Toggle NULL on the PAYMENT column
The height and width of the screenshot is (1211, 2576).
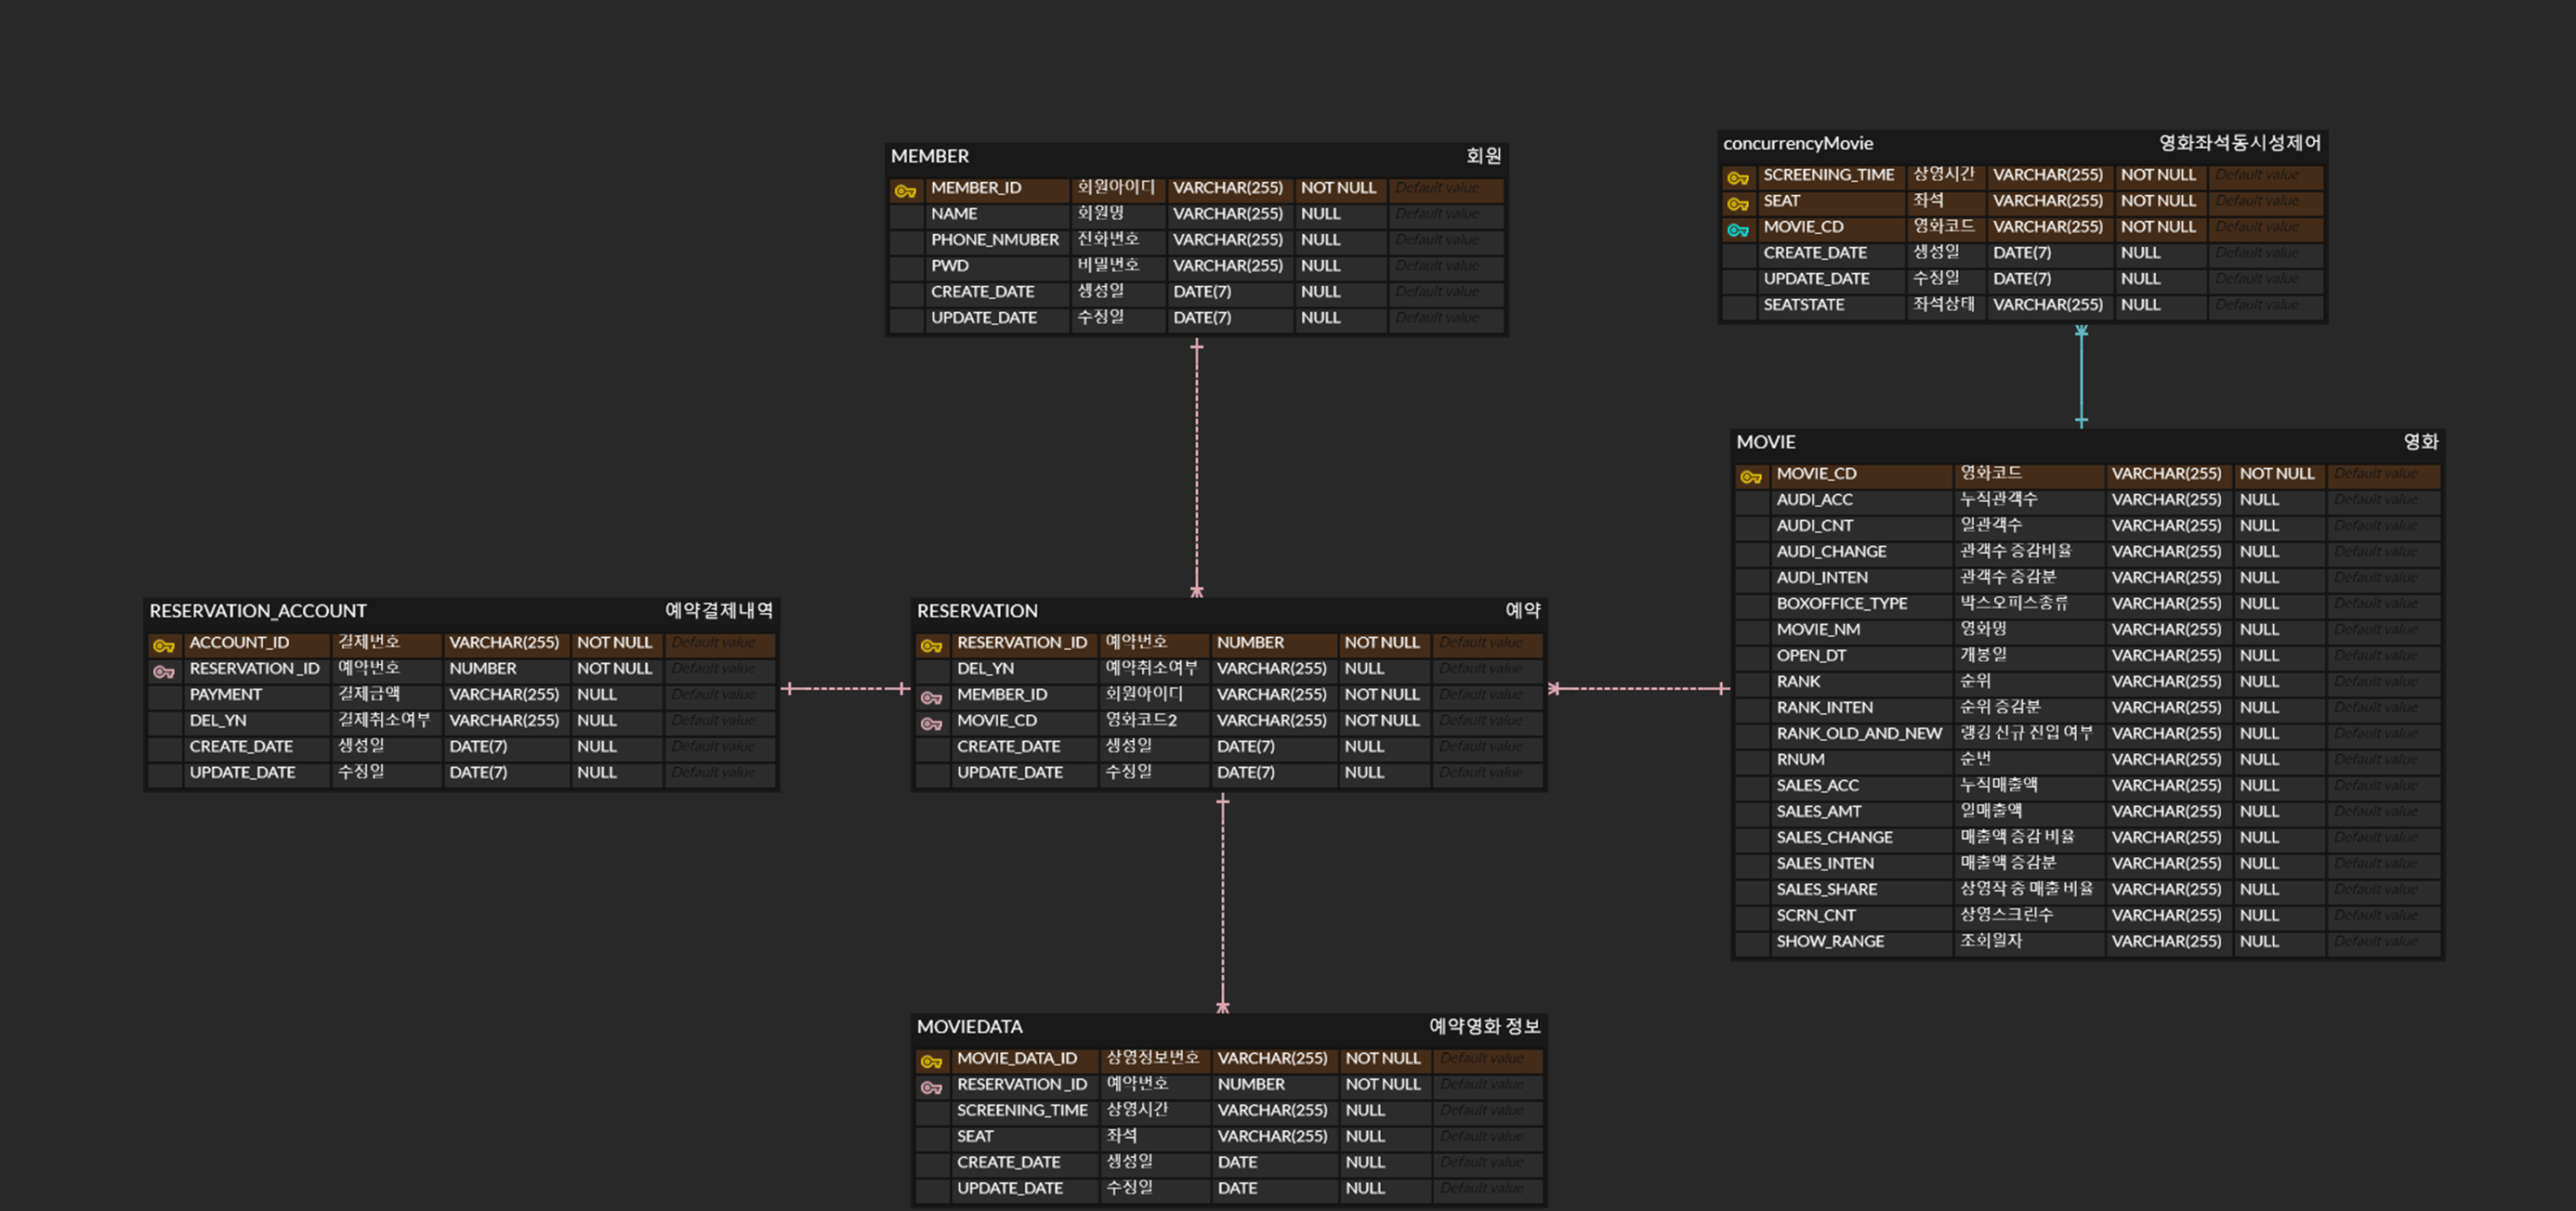(x=597, y=695)
